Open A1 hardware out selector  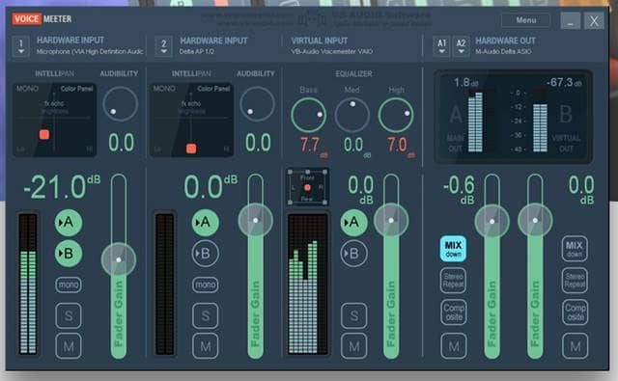coord(442,47)
